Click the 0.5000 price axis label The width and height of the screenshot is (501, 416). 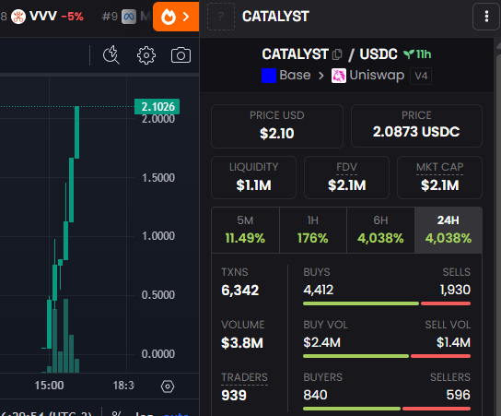158,295
